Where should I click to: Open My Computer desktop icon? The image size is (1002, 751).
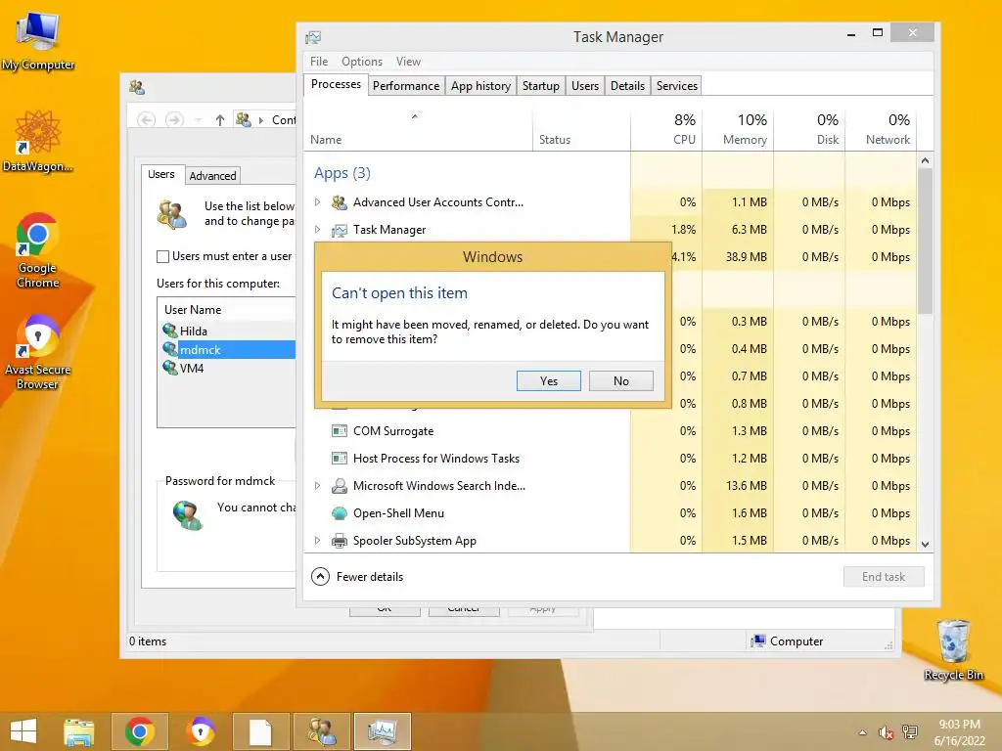pyautogui.click(x=38, y=40)
